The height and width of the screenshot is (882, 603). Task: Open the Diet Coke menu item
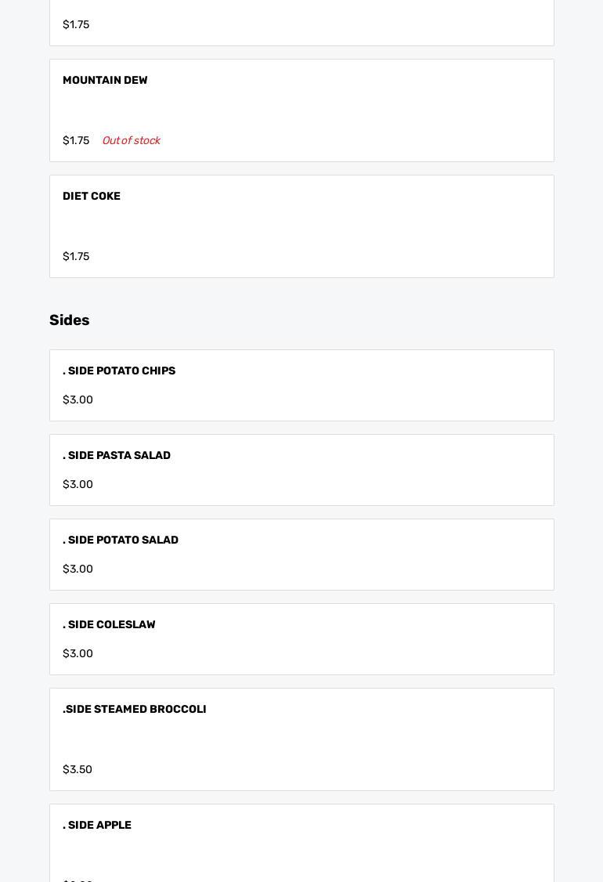301,226
